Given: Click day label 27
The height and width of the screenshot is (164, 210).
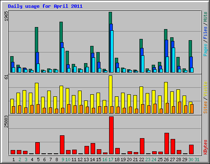Looking at the screenshot, I should click(x=172, y=159).
